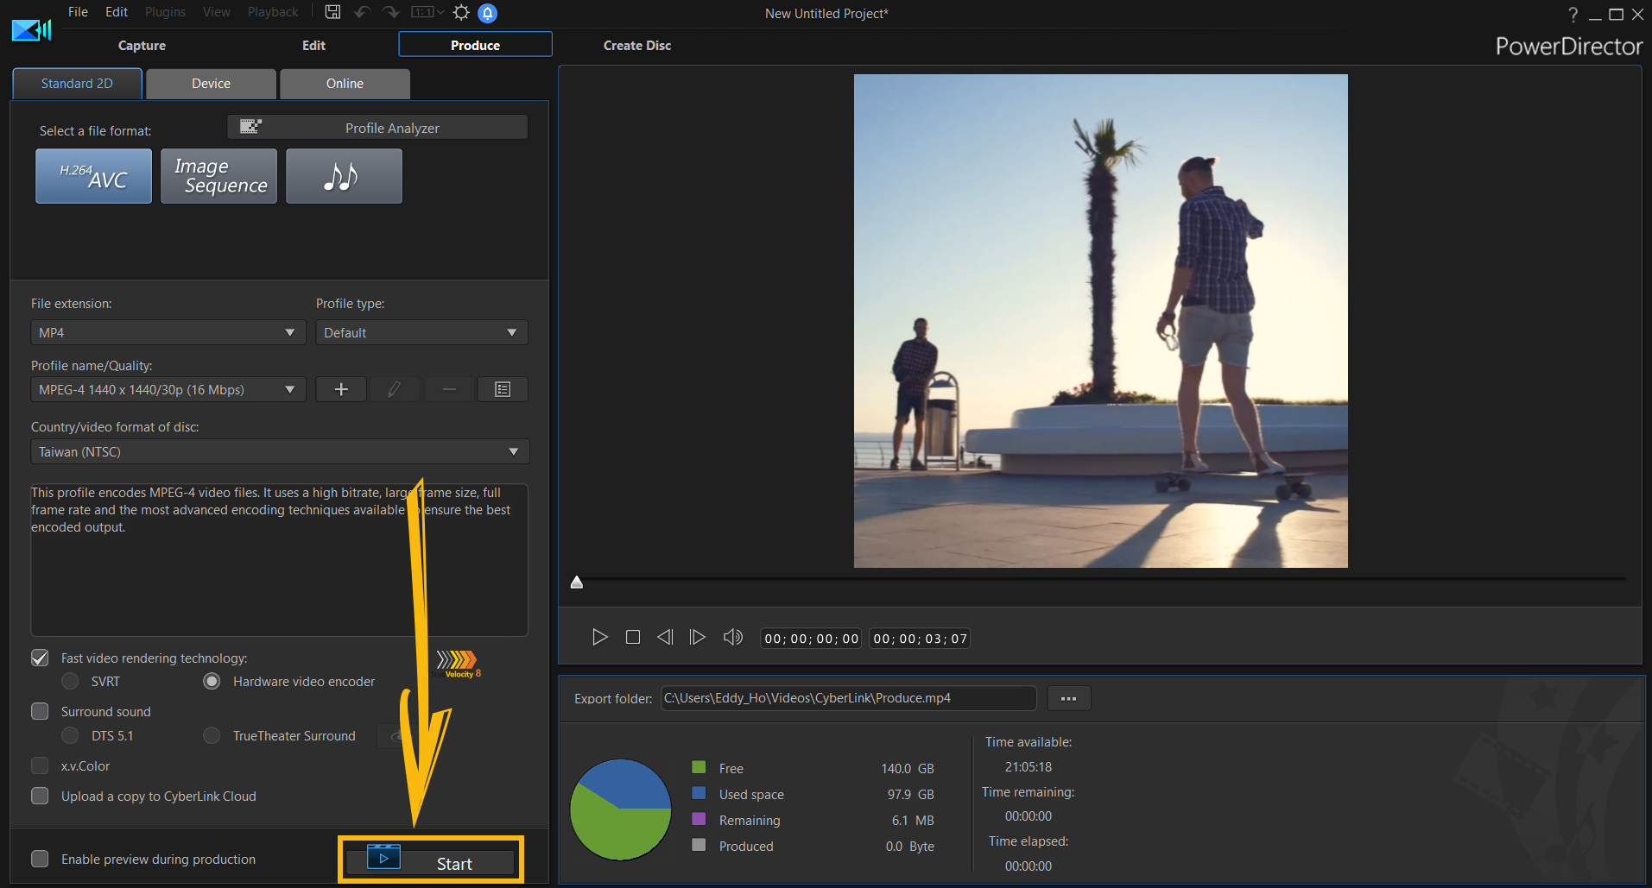The image size is (1652, 888).
Task: Expand Country/video format Taiwan (NTSC) dropdown
Action: pyautogui.click(x=280, y=451)
